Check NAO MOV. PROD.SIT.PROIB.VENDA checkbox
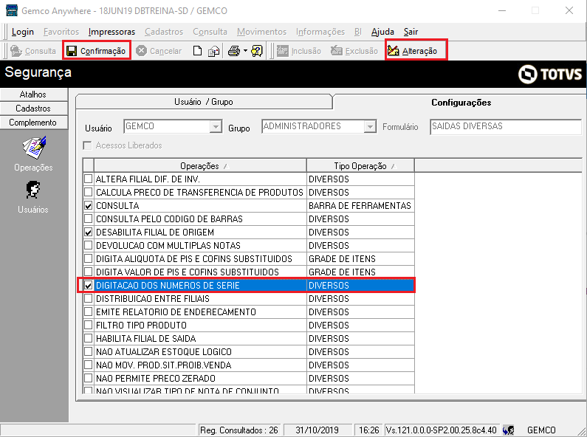 tap(89, 365)
